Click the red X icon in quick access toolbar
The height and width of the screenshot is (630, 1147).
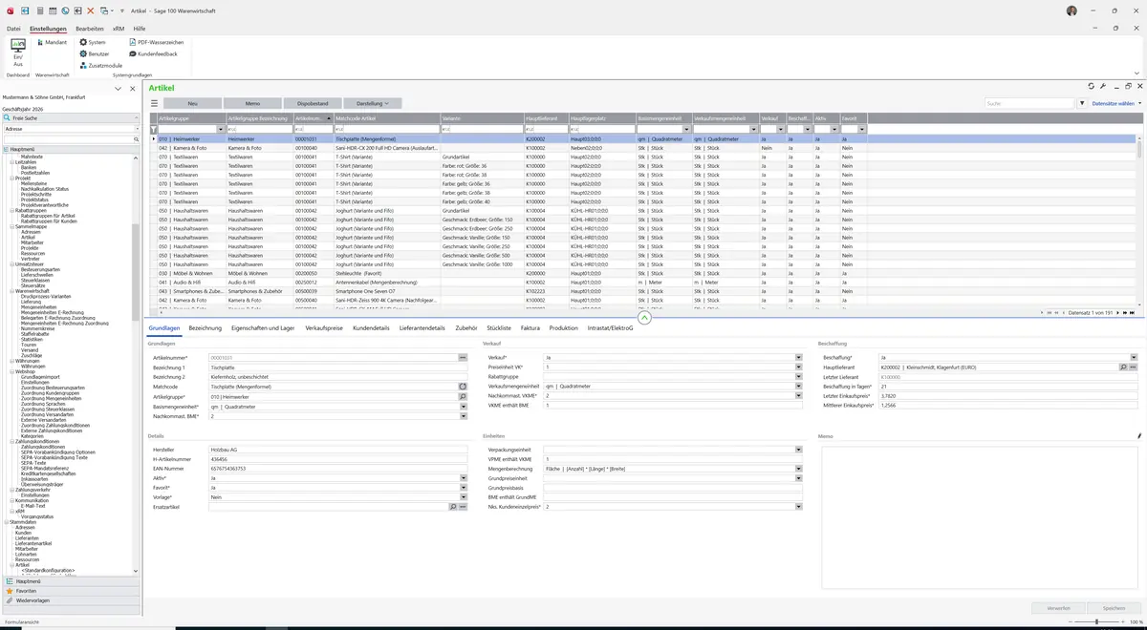coord(91,10)
